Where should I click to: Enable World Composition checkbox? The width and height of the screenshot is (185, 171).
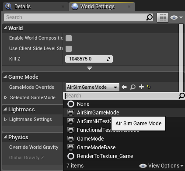pos(69,38)
